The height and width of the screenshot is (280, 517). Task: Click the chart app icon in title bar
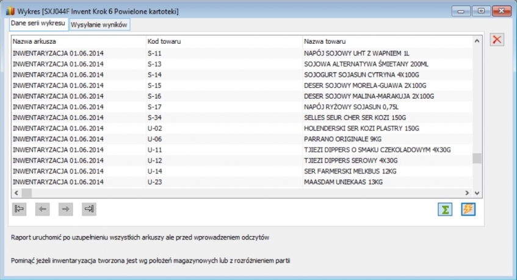click(10, 11)
